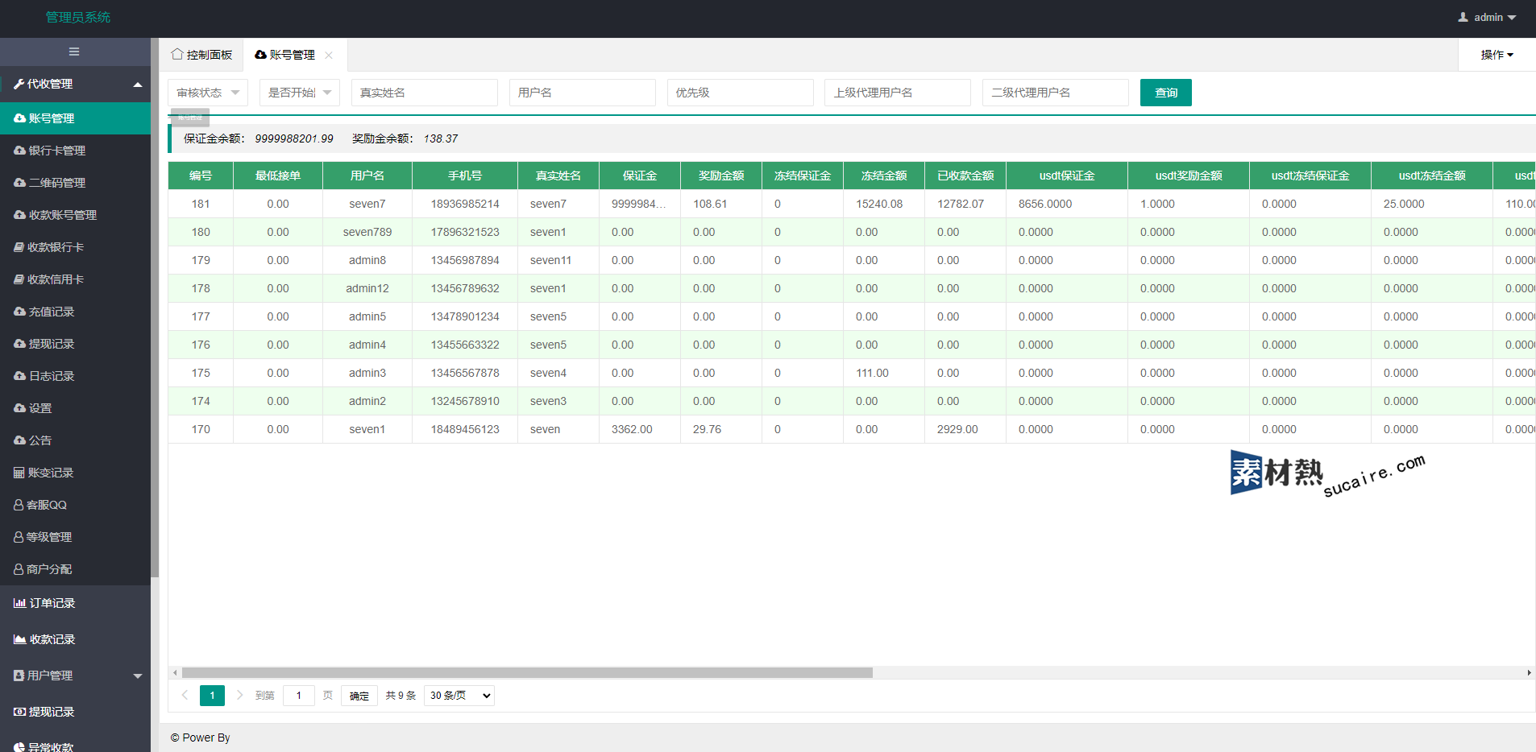
Task: Click username cell seven789
Action: (x=367, y=232)
